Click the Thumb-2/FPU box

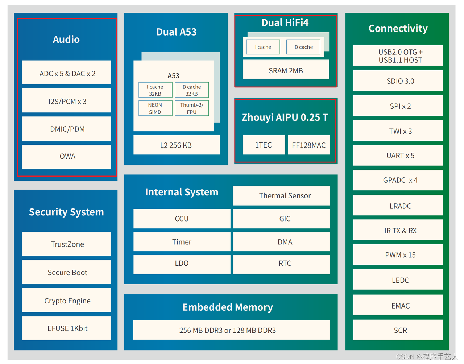click(x=192, y=108)
